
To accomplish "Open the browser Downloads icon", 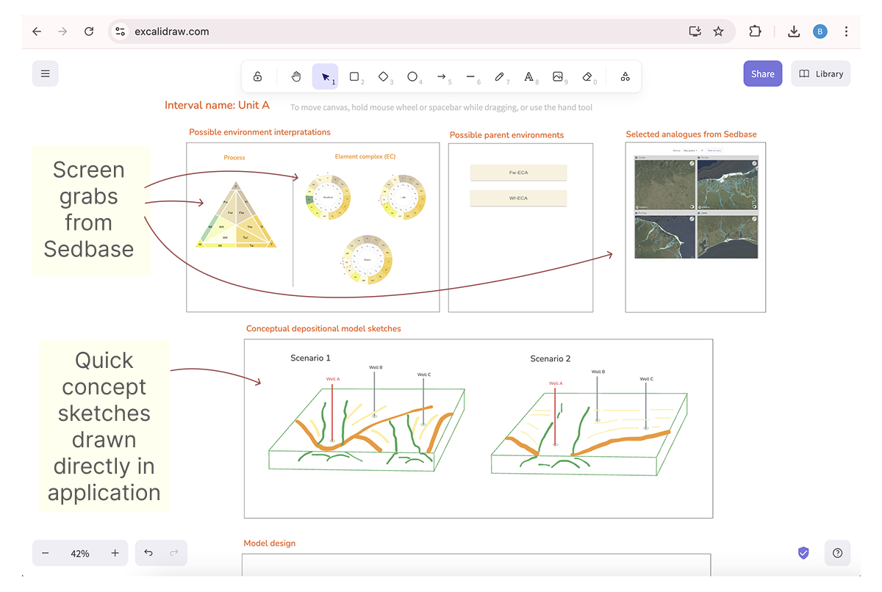I will pos(794,32).
